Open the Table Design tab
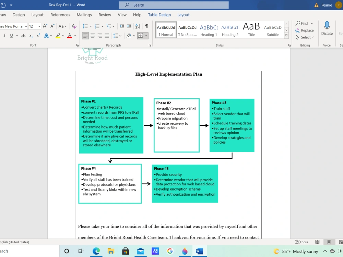Screen dimensions: 343x257 click(x=159, y=15)
